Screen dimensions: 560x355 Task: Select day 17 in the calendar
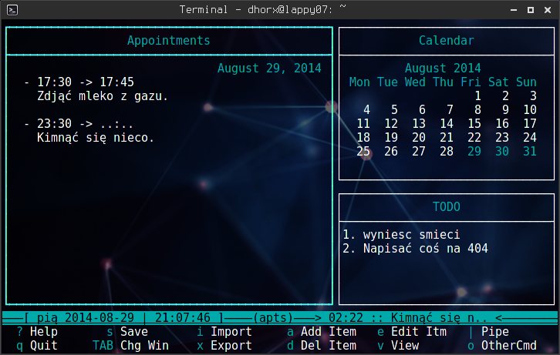[530, 124]
